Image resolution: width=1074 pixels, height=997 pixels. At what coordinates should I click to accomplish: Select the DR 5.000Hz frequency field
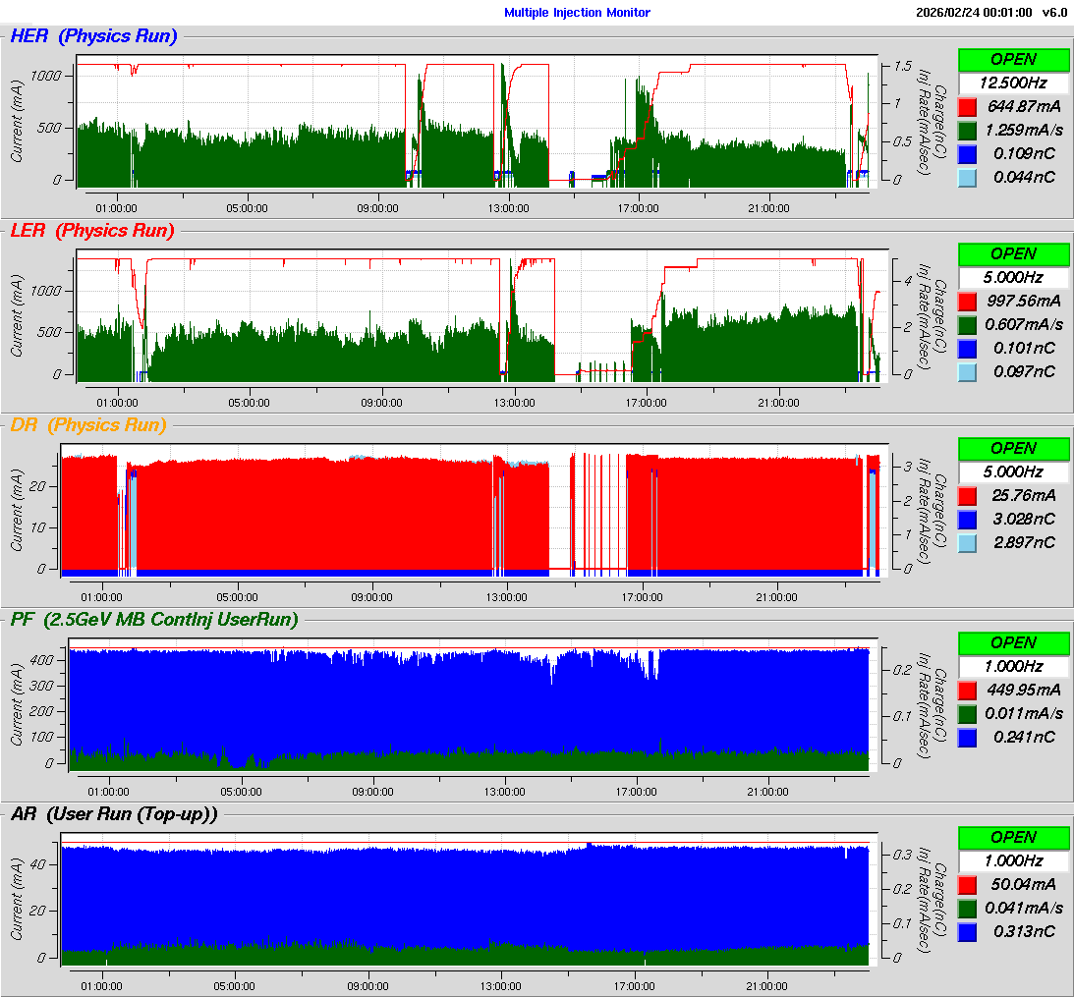[x=1013, y=471]
